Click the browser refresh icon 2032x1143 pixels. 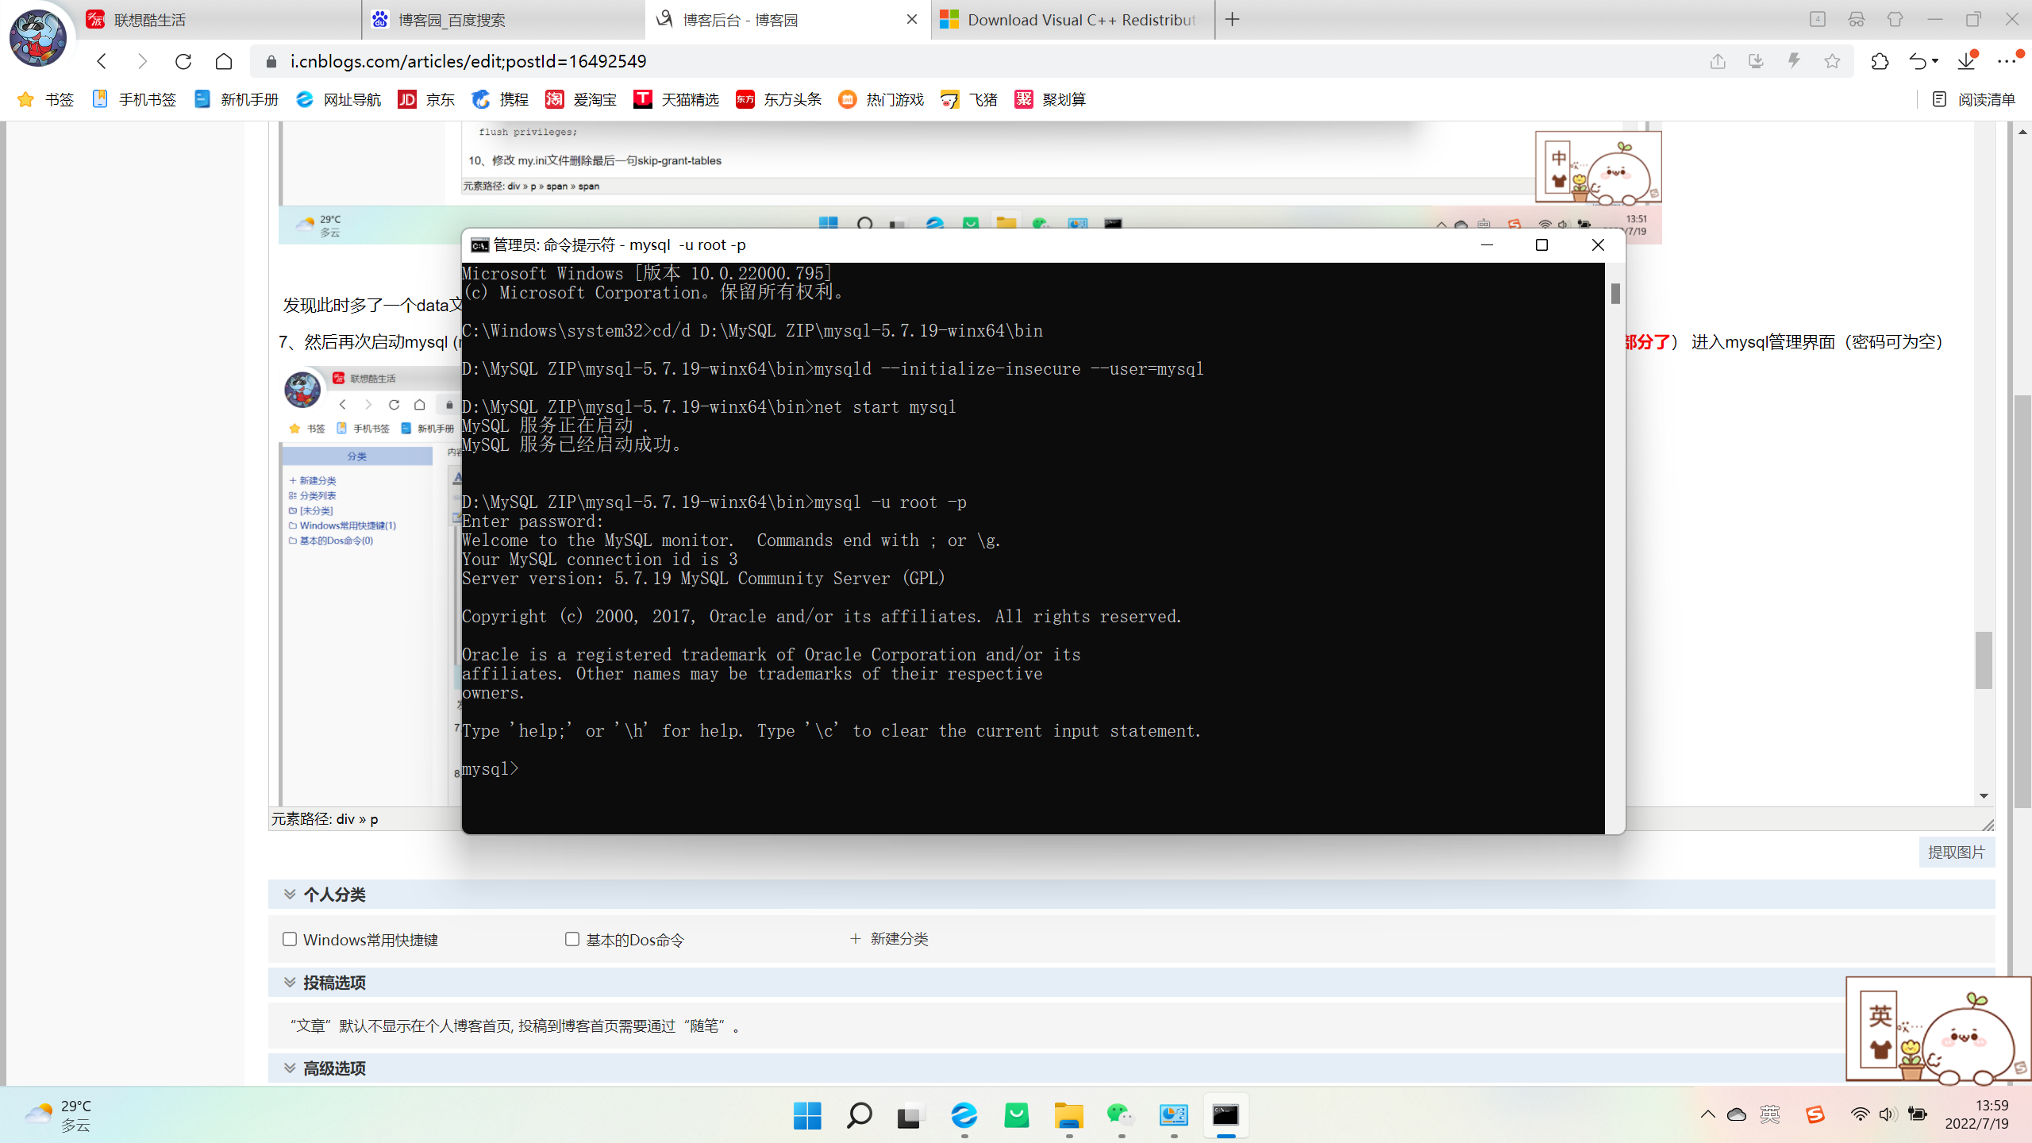(183, 61)
